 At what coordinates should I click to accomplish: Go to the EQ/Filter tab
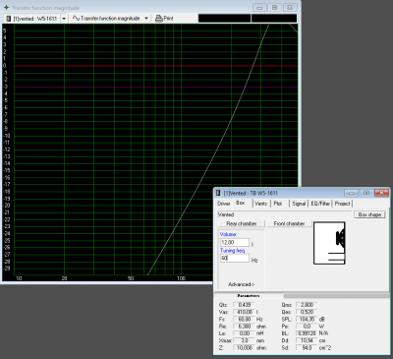(320, 204)
